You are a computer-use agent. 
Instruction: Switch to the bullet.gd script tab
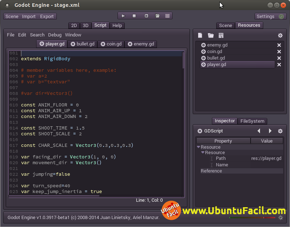click(x=82, y=44)
